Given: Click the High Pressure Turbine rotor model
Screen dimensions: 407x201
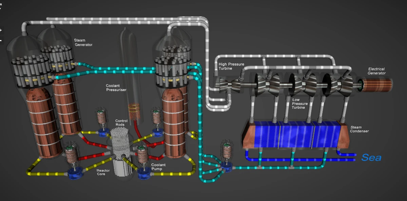Looking at the screenshot, I should (222, 84).
